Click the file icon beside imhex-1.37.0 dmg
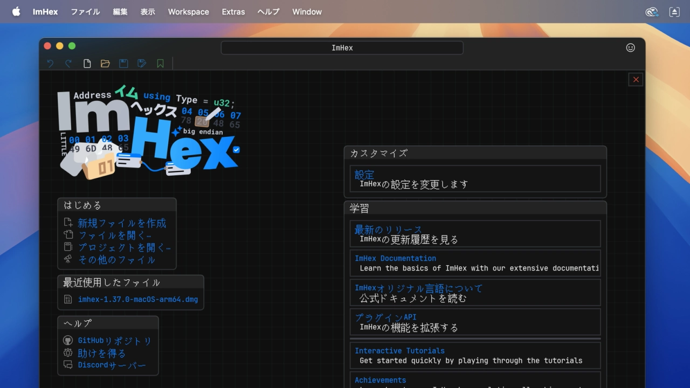 tap(68, 299)
